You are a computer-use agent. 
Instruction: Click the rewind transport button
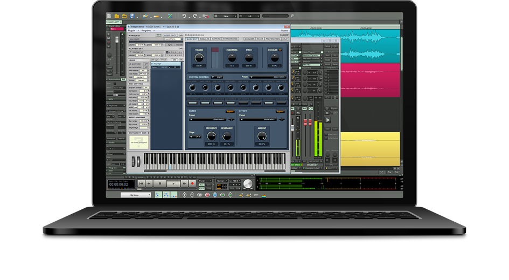[149, 184]
